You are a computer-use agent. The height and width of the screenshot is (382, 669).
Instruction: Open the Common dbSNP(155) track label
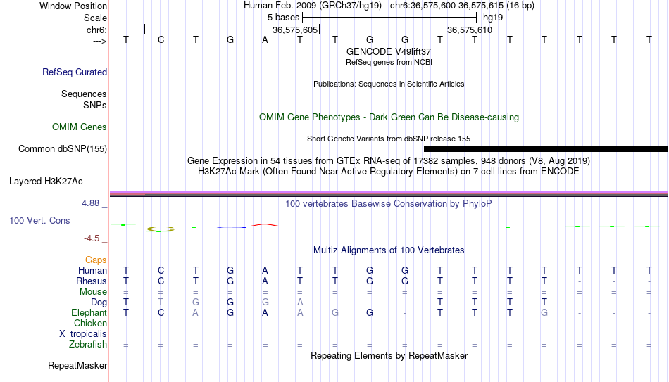pos(62,149)
